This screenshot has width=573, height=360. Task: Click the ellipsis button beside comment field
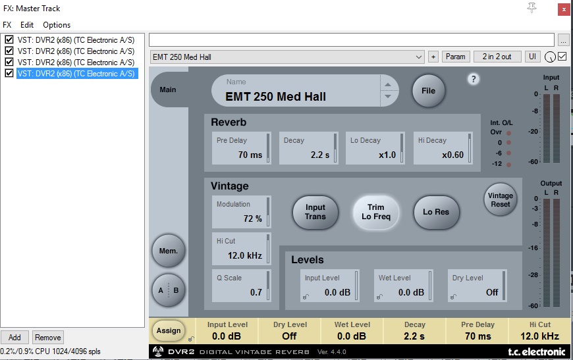click(x=564, y=40)
